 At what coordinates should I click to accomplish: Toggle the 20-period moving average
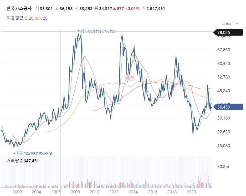(x=31, y=18)
